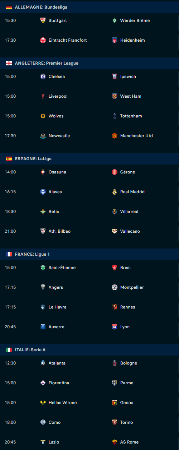Open the ANGLETERRE: Premier League header
The width and height of the screenshot is (179, 450).
point(89,63)
